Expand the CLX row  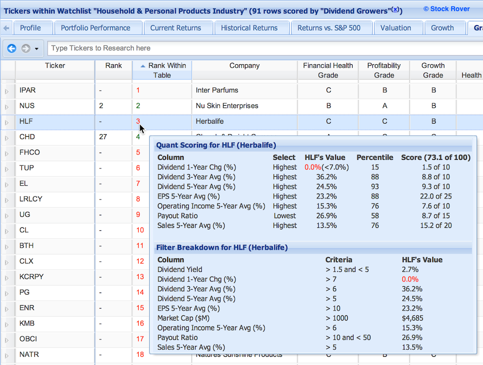tap(7, 263)
